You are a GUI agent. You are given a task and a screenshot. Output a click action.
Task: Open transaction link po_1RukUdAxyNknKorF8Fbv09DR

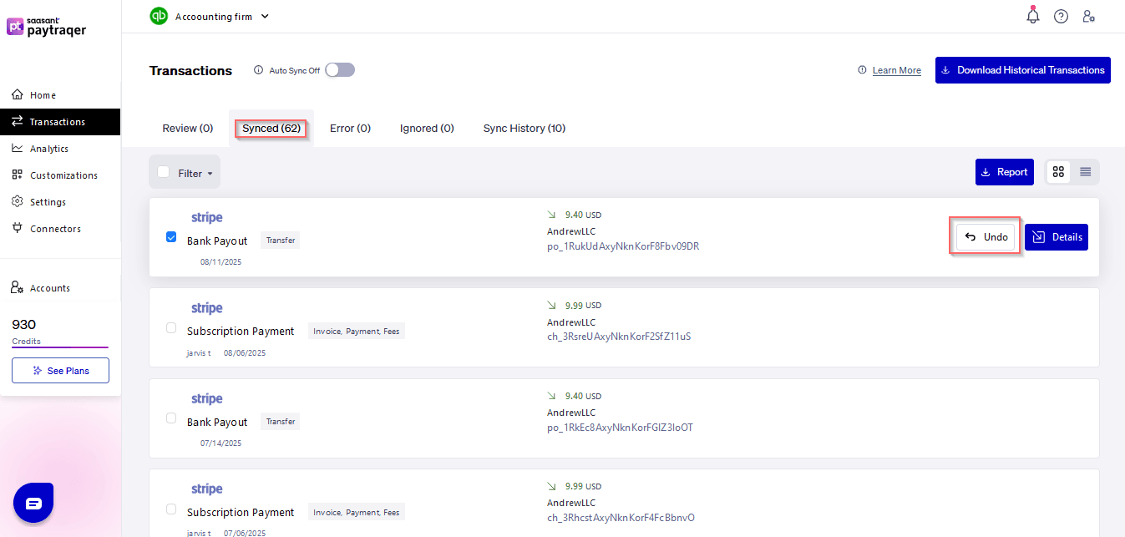(x=623, y=246)
